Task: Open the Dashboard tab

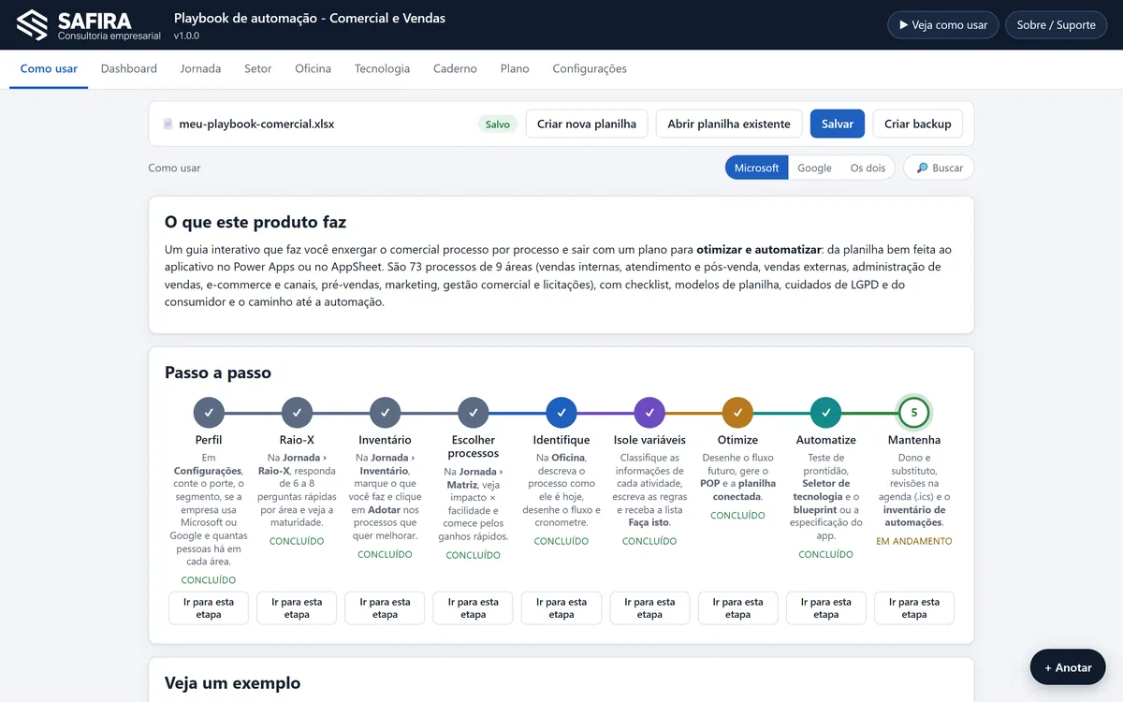Action: coord(129,68)
